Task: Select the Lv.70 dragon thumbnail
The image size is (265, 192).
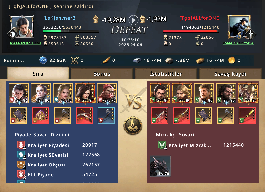Action: coord(160,166)
